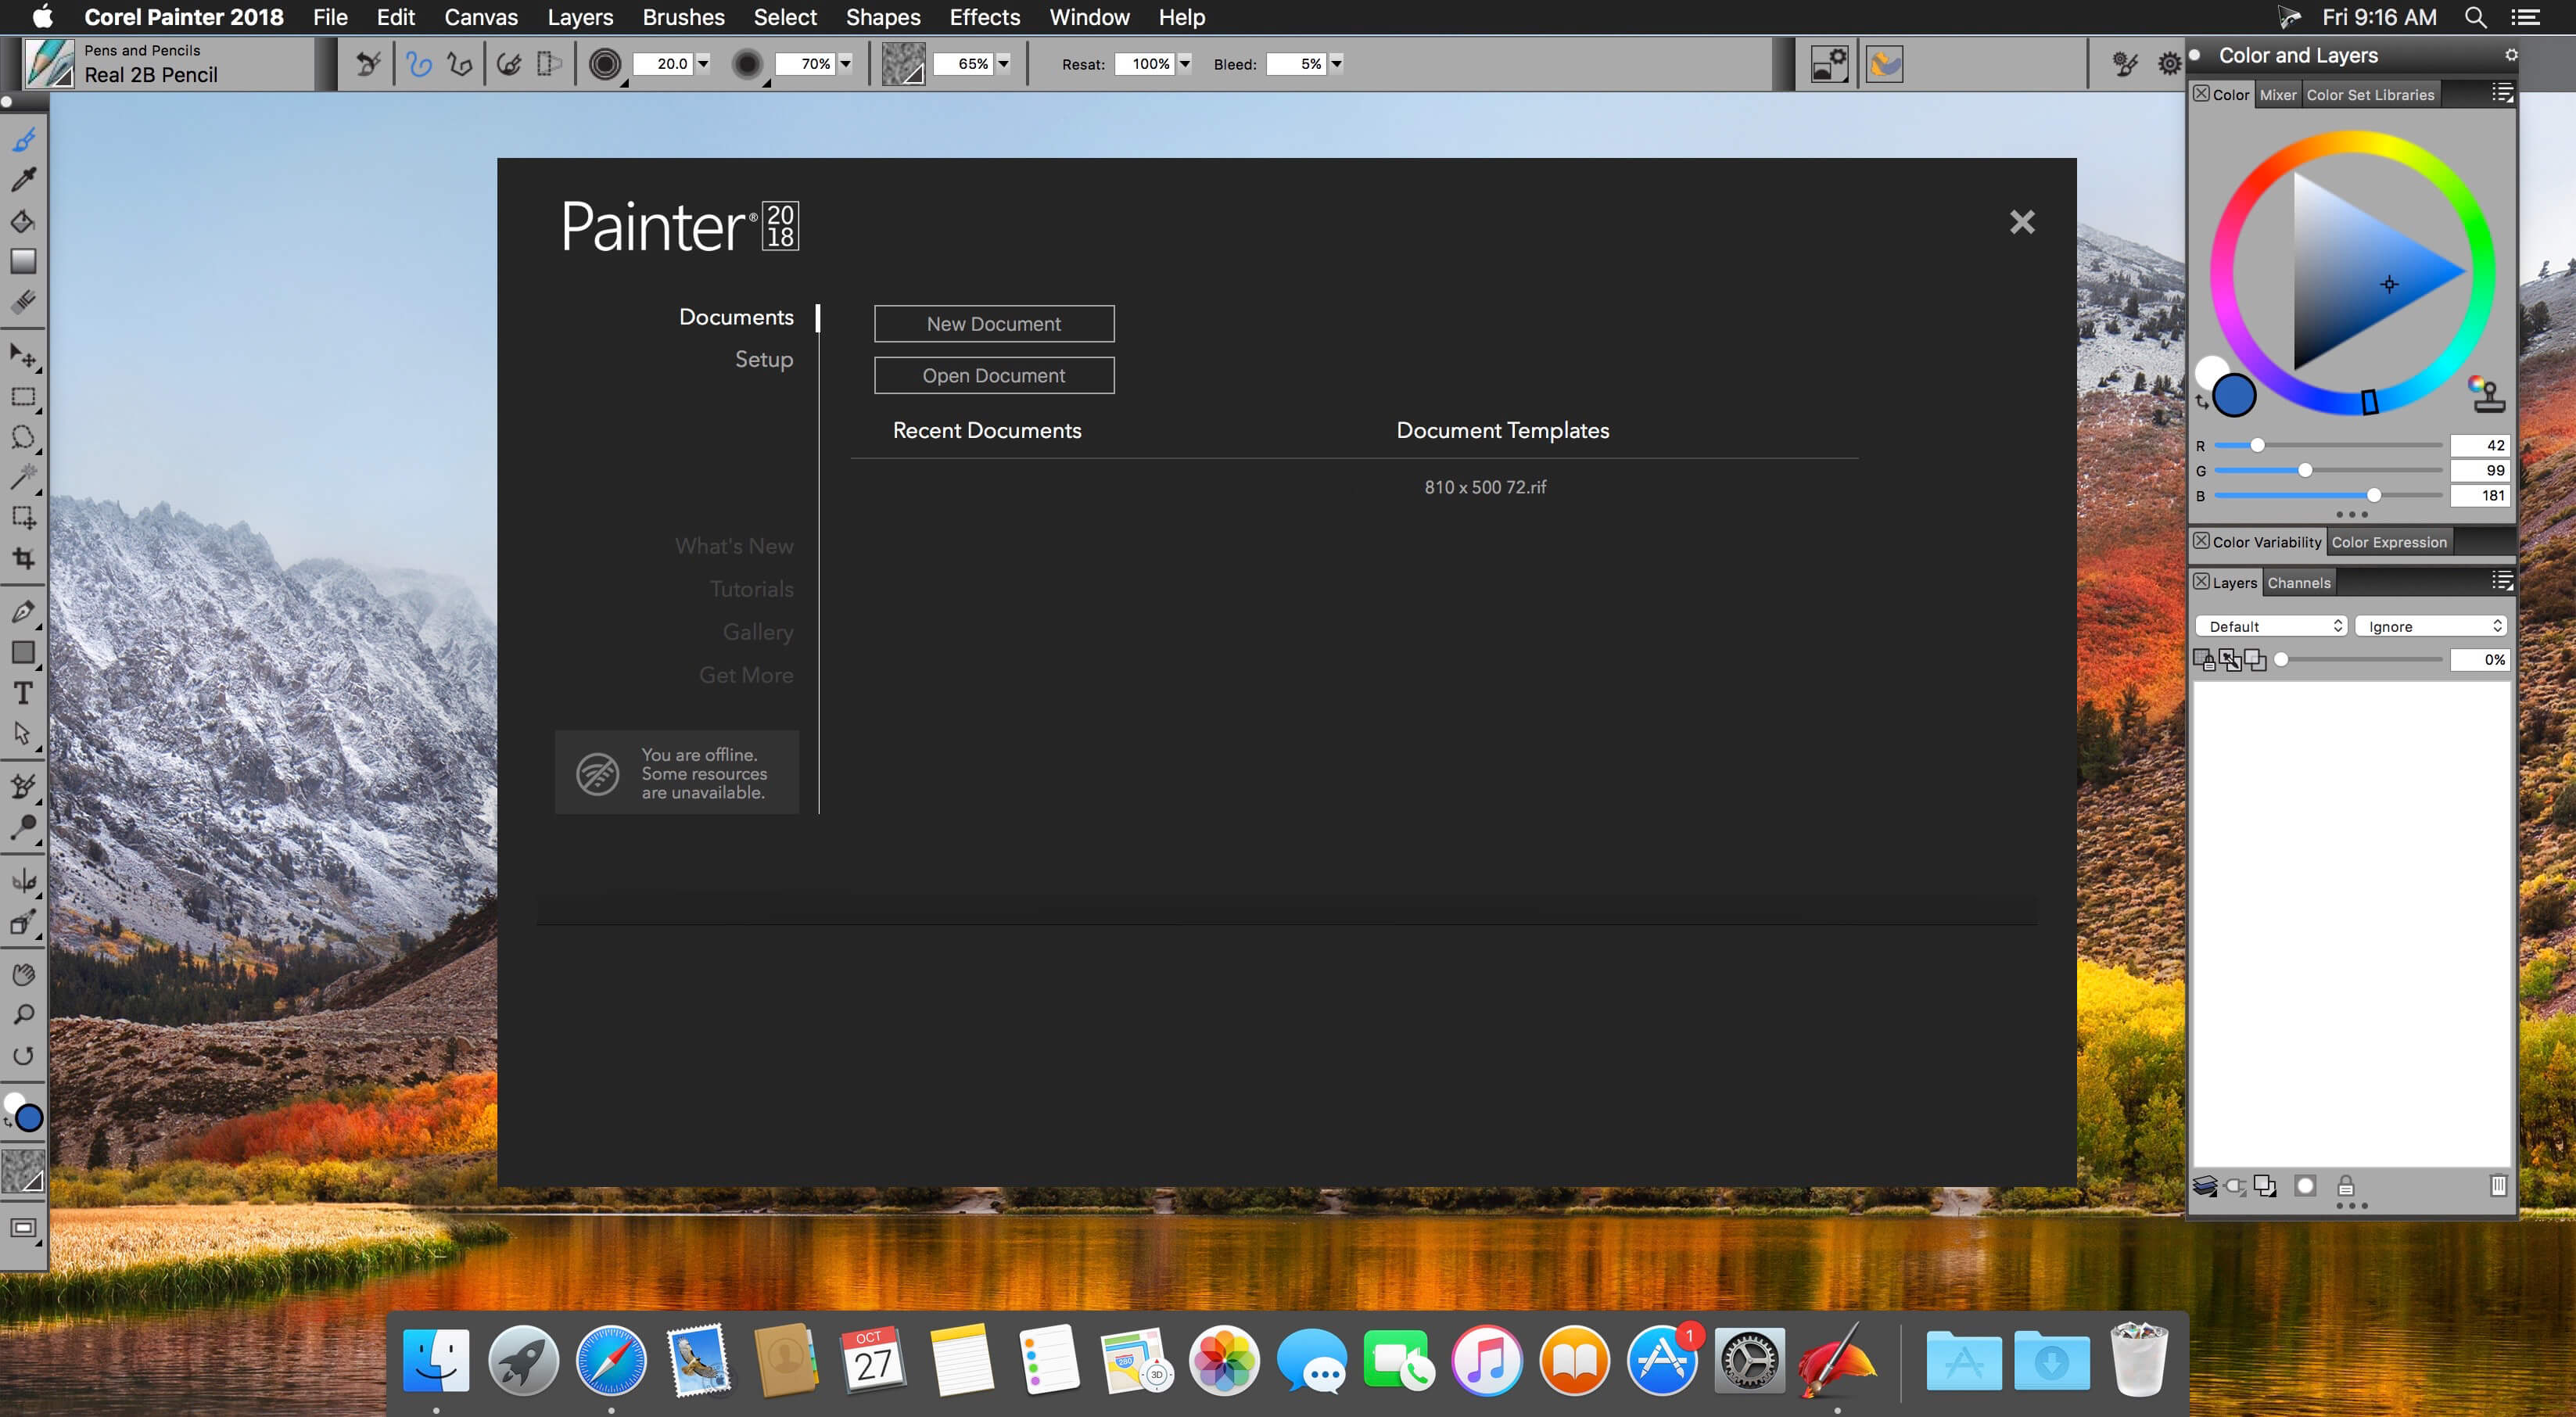The width and height of the screenshot is (2576, 1417).
Task: Enable Freehand Strokes mode
Action: tap(419, 64)
